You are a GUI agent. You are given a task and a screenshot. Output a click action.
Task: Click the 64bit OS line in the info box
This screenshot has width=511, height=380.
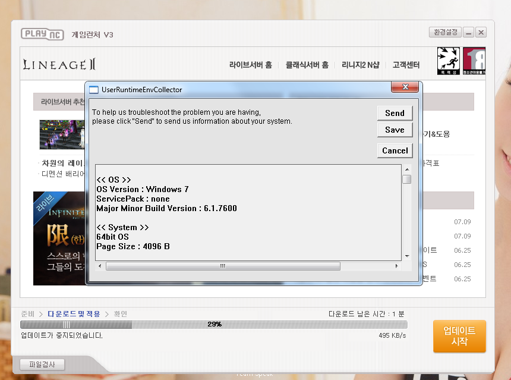(x=112, y=237)
